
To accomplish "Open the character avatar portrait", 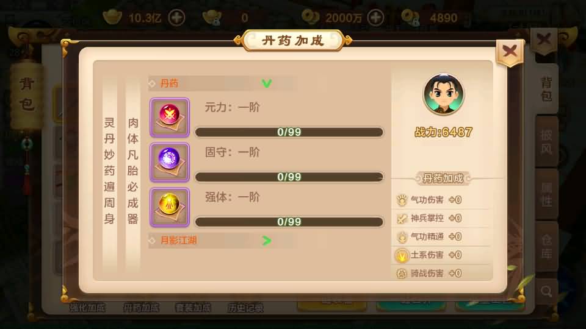I will coord(444,94).
